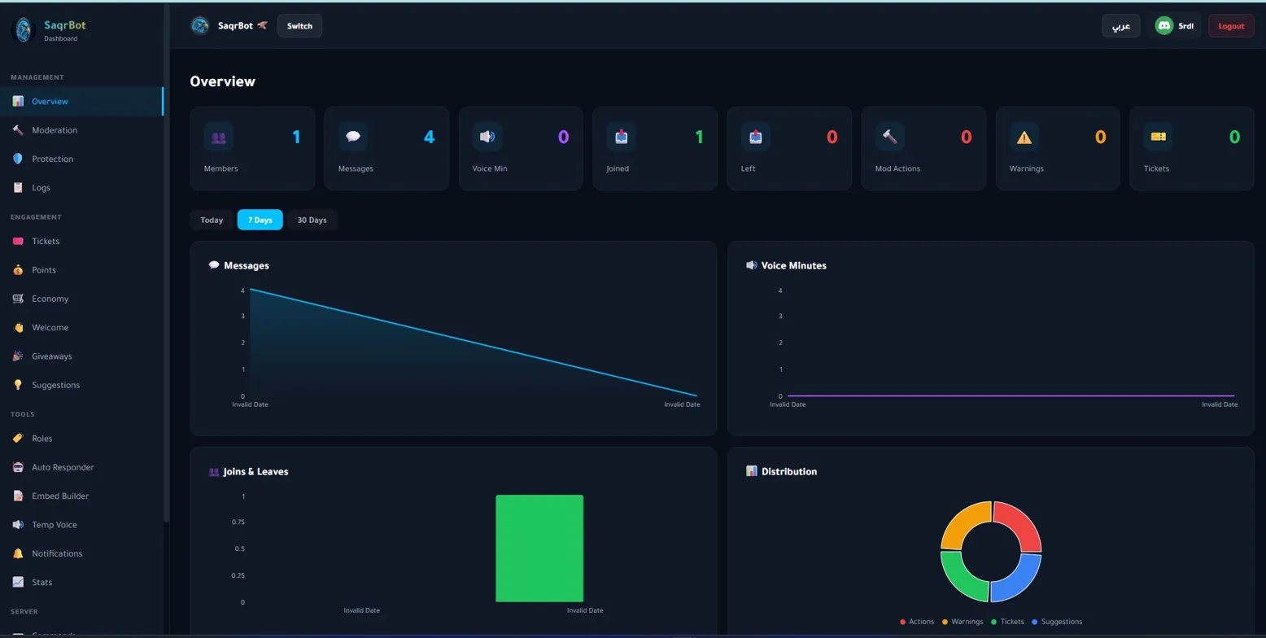Click the Voice Min card speaker icon
Viewport: 1266px width, 638px height.
[487, 137]
